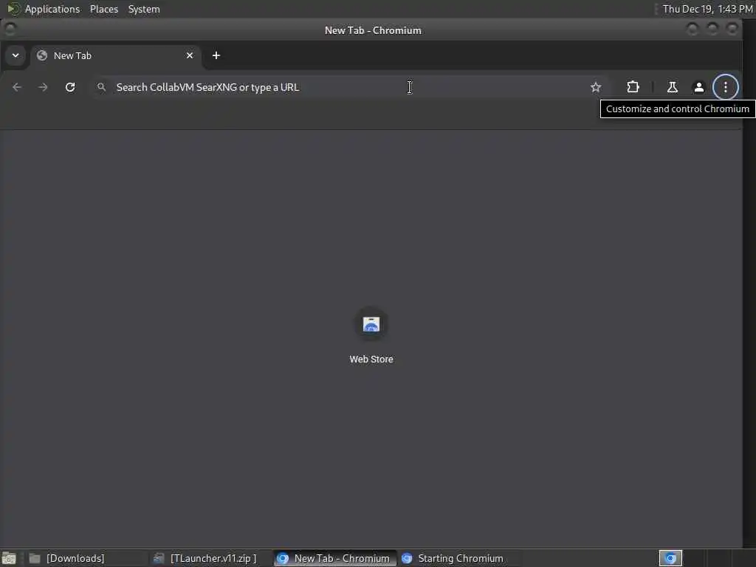Click the workspace switcher Chromium icon
756x567 pixels.
[670, 558]
